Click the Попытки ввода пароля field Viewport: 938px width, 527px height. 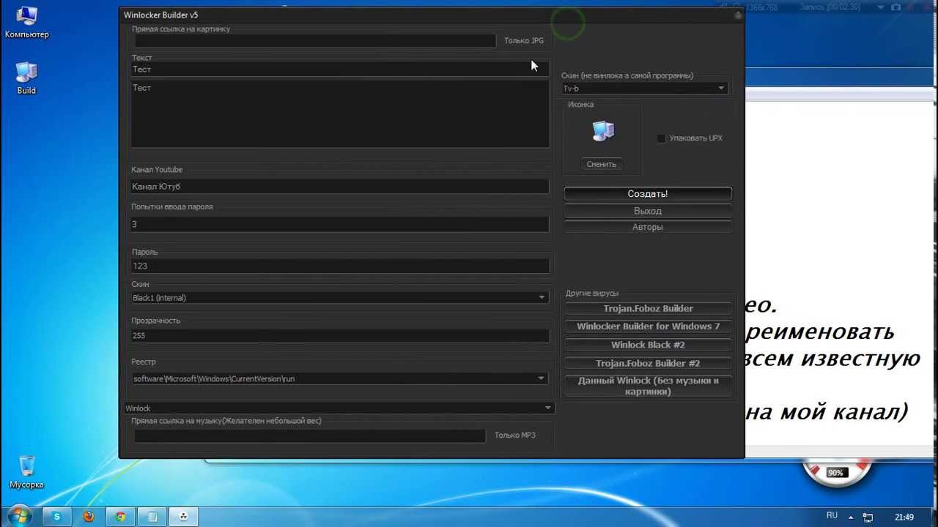click(x=340, y=224)
